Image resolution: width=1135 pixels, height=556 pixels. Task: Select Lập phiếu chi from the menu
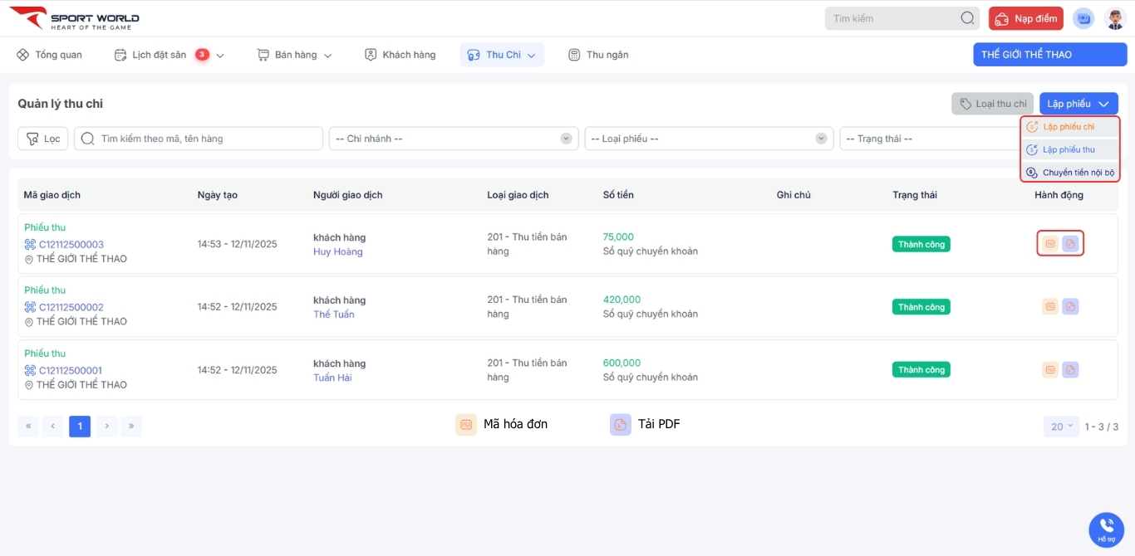[x=1069, y=127]
